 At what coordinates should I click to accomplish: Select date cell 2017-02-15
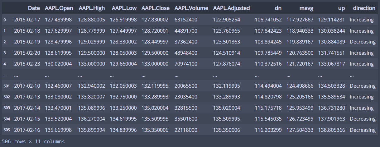click(x=27, y=119)
